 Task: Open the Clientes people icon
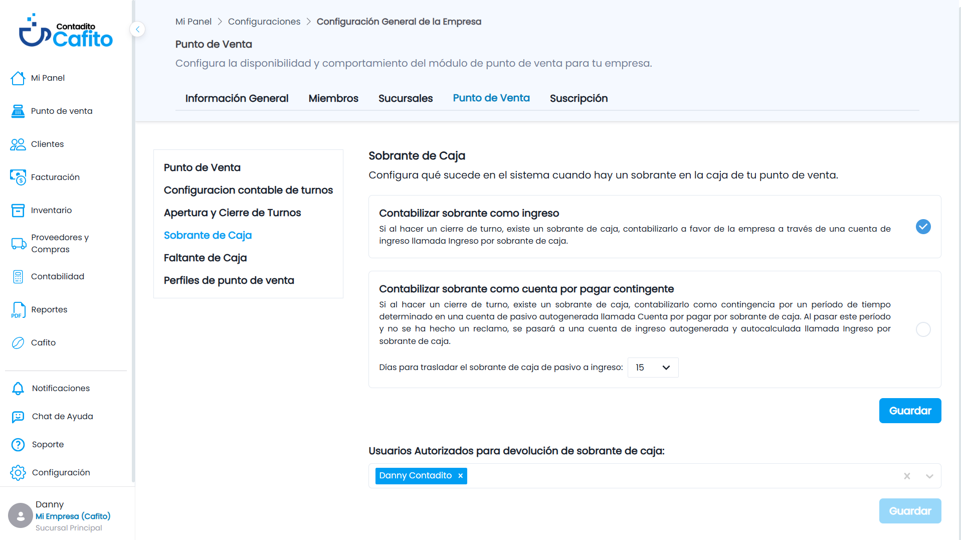(x=18, y=144)
